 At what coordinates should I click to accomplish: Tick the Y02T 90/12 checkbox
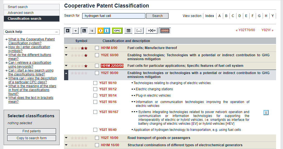[95, 89]
